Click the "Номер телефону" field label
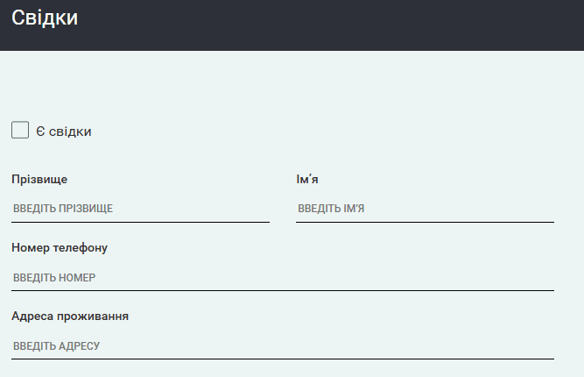 [60, 247]
